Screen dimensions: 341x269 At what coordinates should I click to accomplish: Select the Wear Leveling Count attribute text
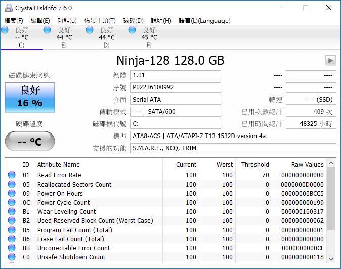[66, 212]
